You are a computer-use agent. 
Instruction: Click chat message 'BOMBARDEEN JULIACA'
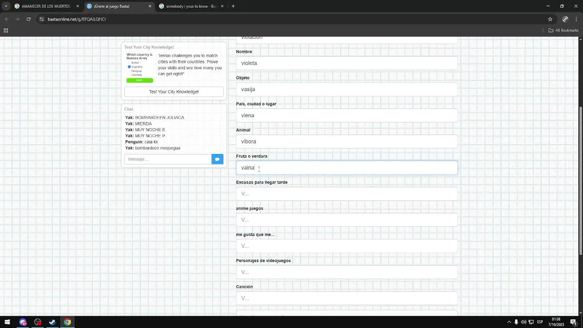click(159, 118)
